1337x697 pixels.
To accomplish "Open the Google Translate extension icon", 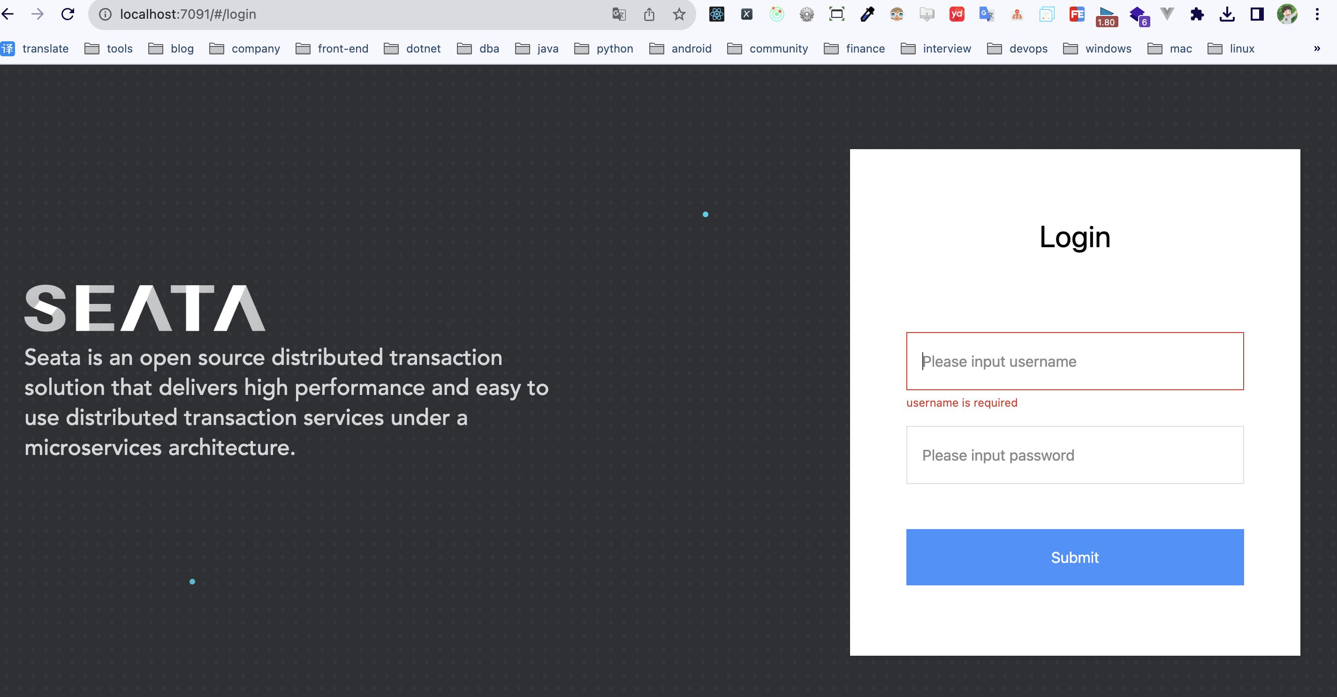I will point(987,14).
